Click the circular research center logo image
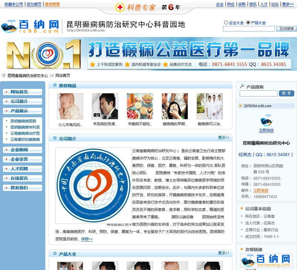The width and height of the screenshot is (297, 270). click(94, 186)
